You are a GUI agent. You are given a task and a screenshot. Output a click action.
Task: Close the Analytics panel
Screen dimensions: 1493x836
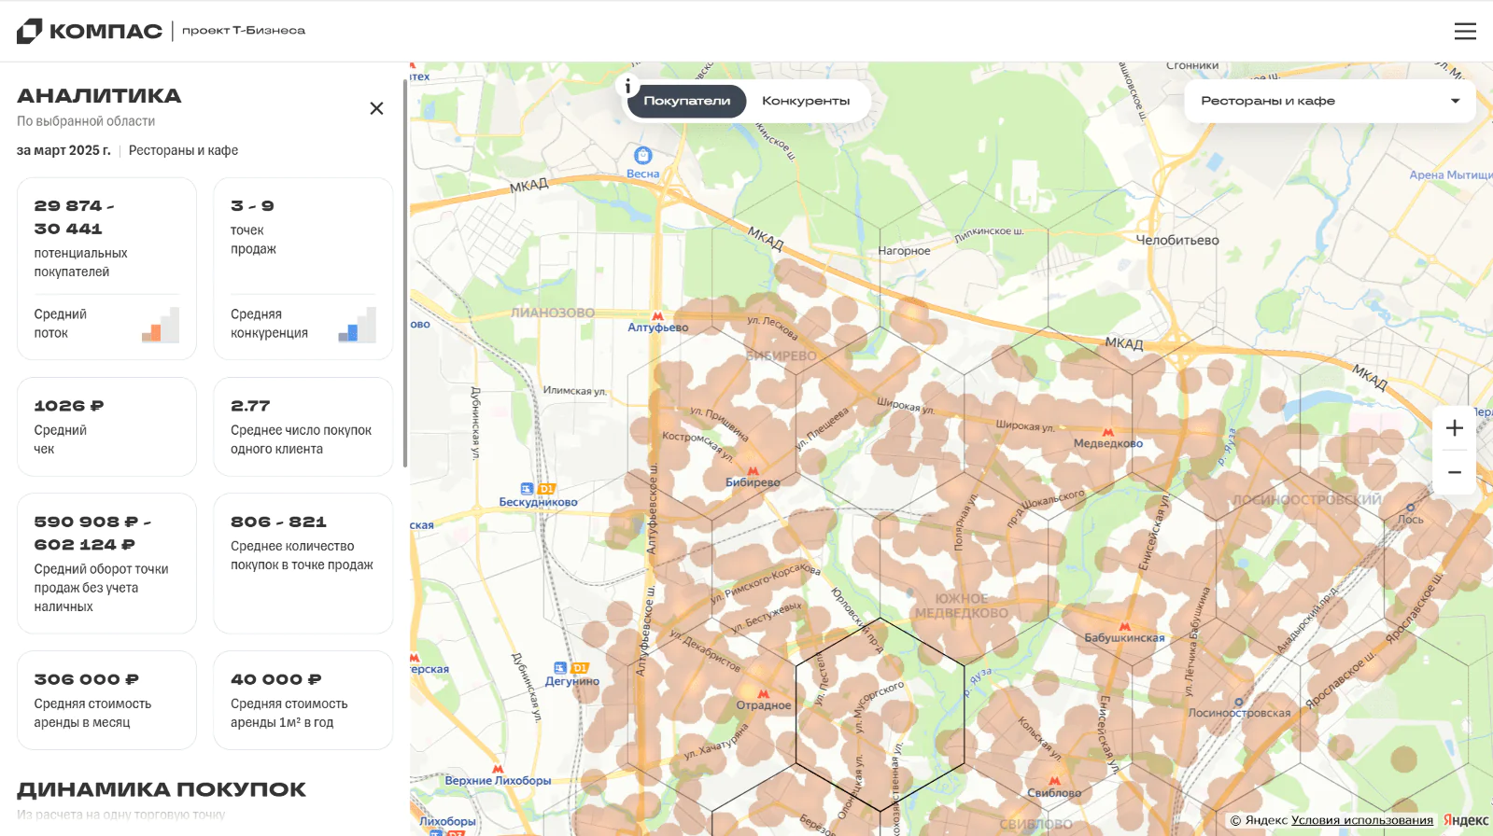(376, 108)
